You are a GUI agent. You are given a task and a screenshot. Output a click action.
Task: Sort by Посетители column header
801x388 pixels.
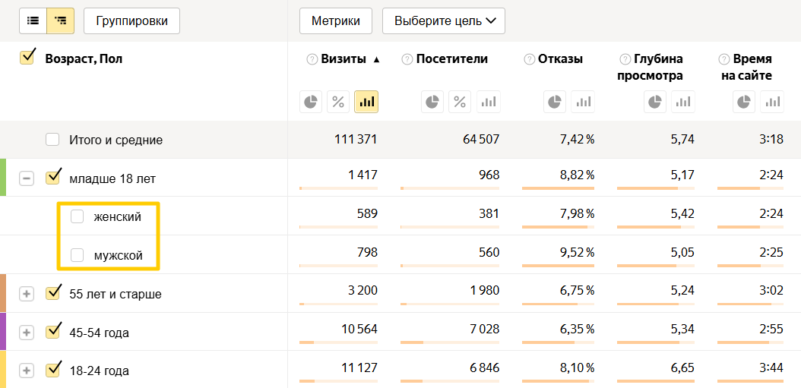(451, 59)
